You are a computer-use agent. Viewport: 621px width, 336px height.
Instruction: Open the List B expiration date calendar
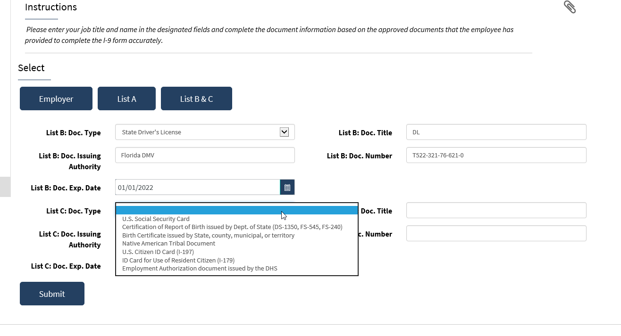287,187
